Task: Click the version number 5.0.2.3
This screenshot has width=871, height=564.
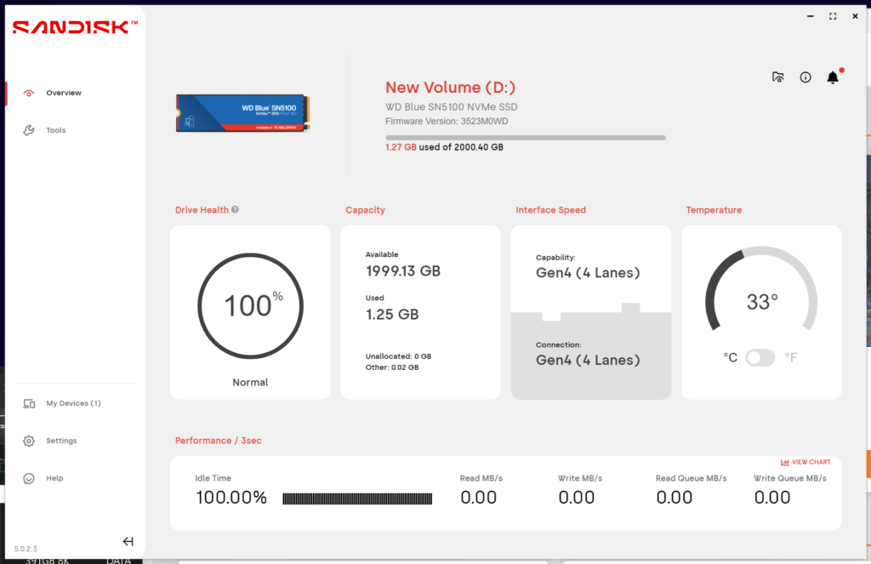Action: pos(26,549)
